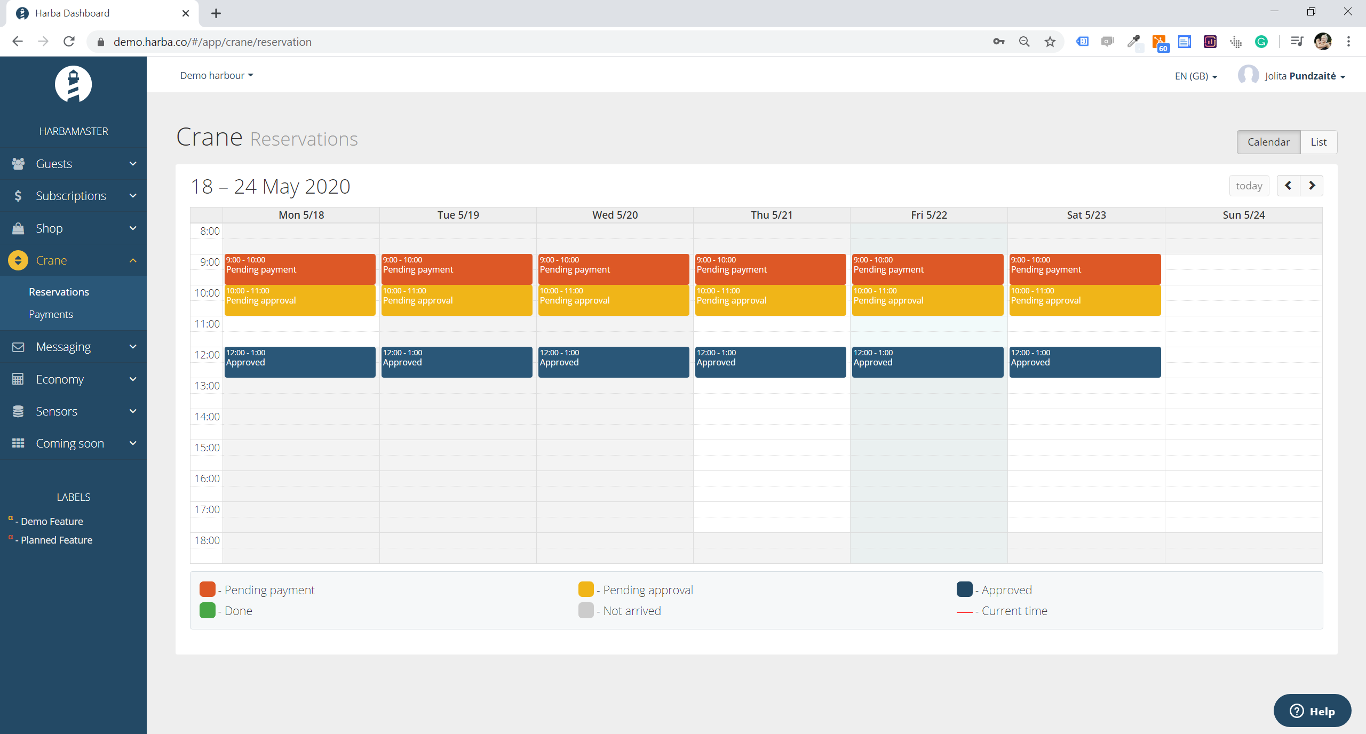This screenshot has height=734, width=1366.
Task: Click the Coming soon grid icon
Action: pos(18,443)
